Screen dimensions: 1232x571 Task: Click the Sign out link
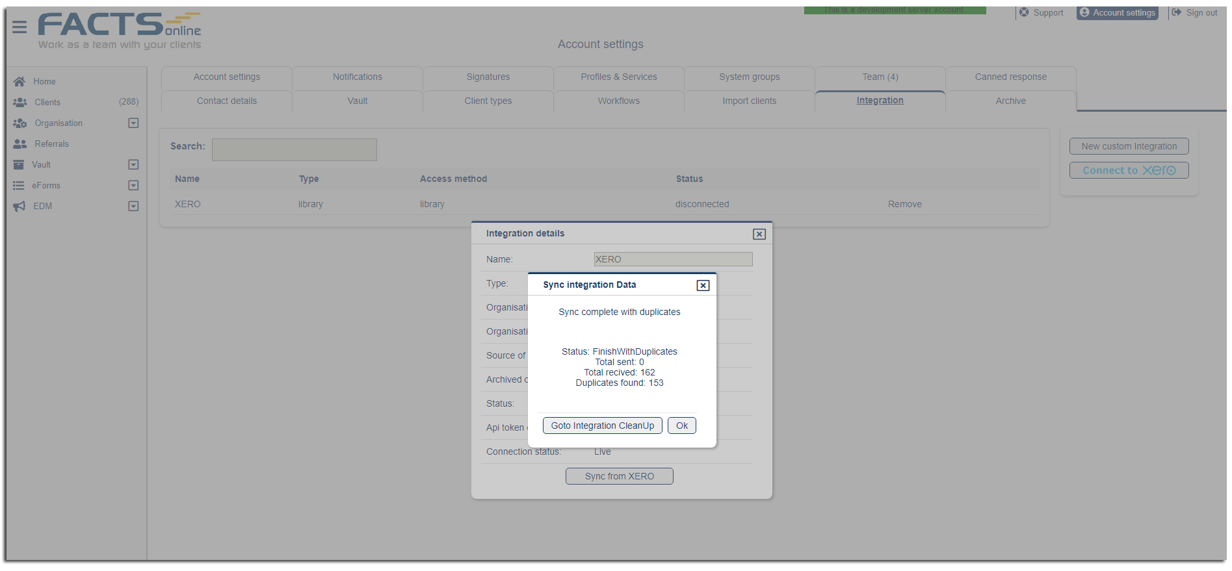tap(1201, 12)
